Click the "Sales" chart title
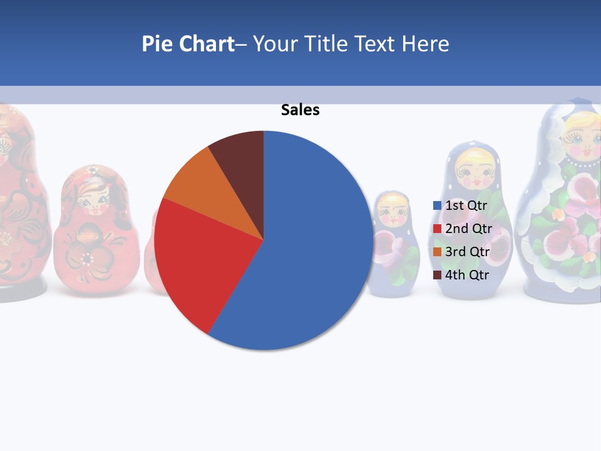The width and height of the screenshot is (601, 451). [x=300, y=110]
